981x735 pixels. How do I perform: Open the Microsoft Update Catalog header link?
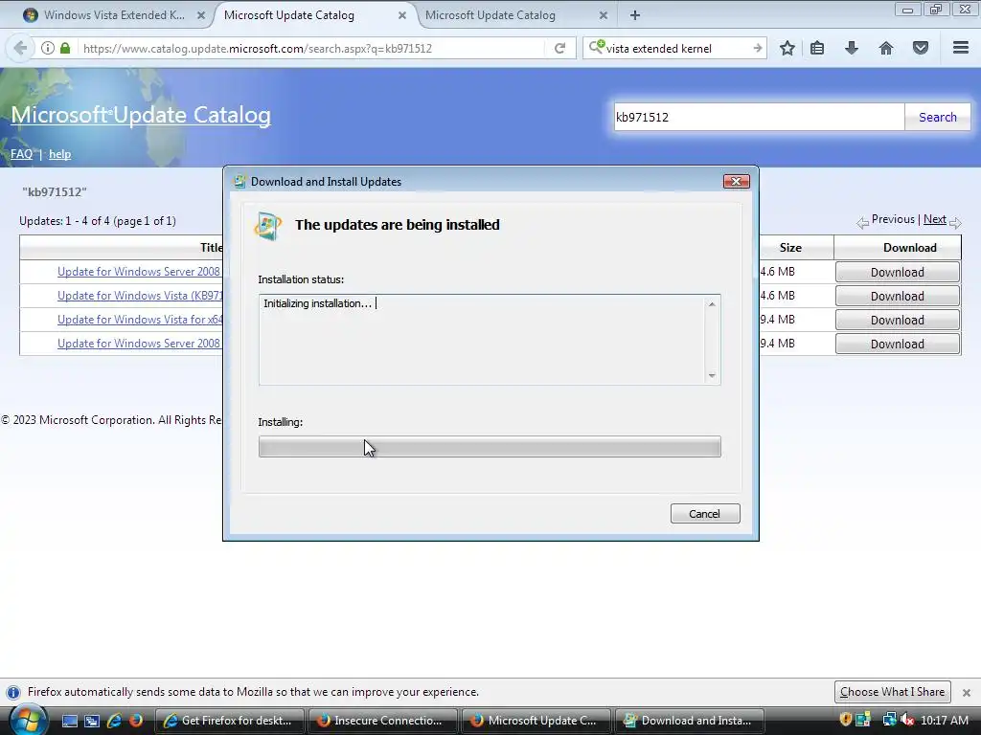pyautogui.click(x=141, y=115)
